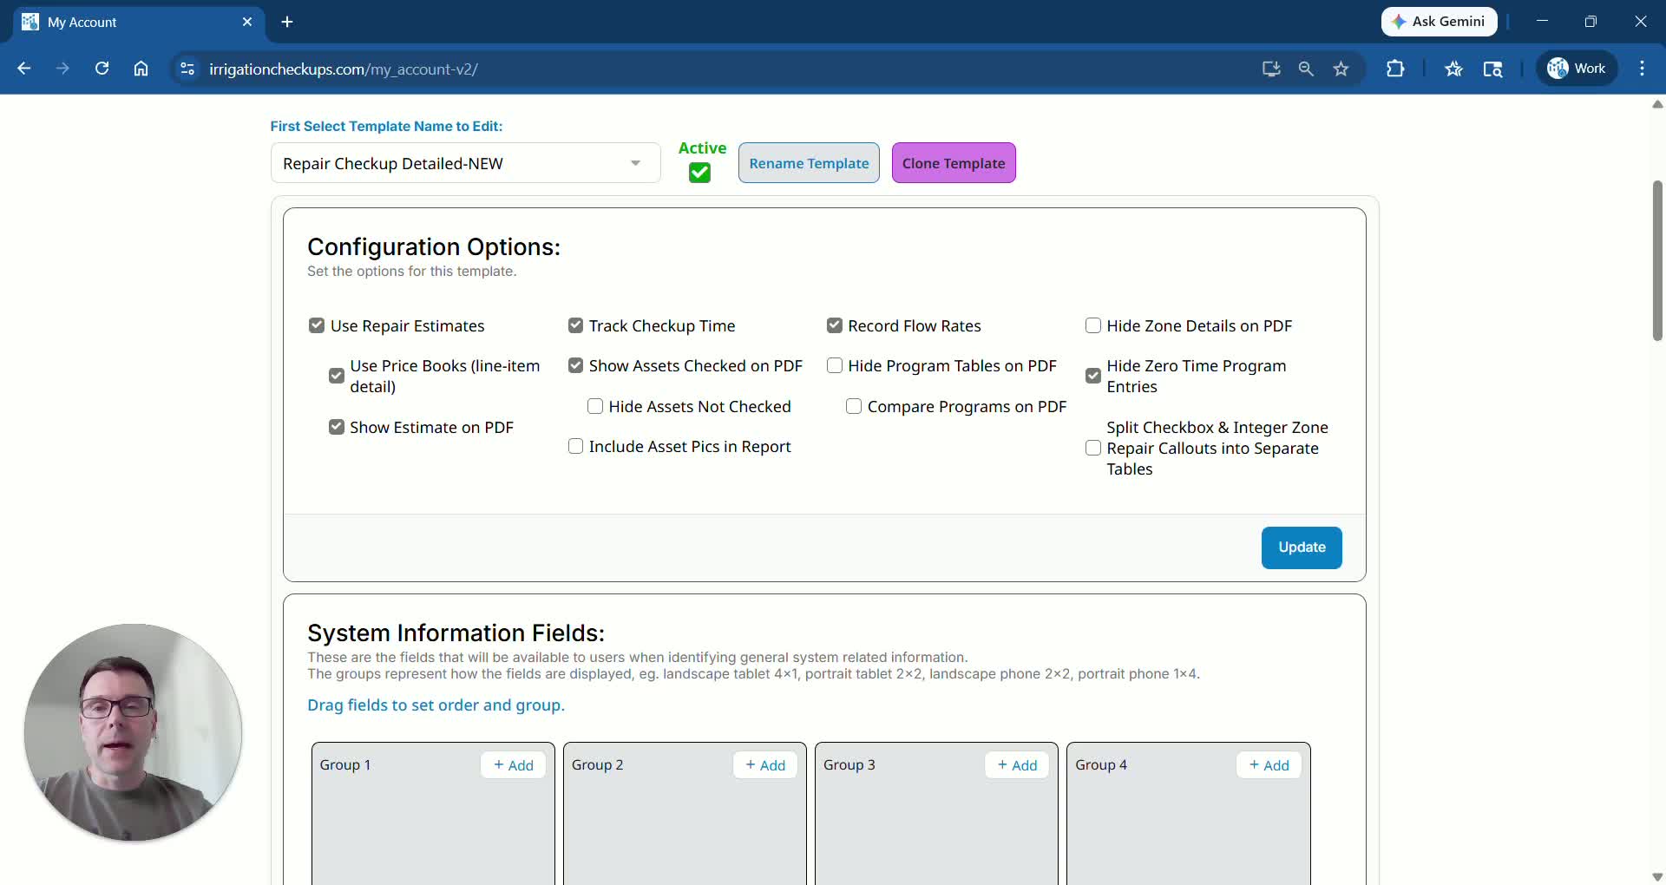1666x885 pixels.
Task: Click 'Drag fields to set order and group.' text
Action: (x=436, y=705)
